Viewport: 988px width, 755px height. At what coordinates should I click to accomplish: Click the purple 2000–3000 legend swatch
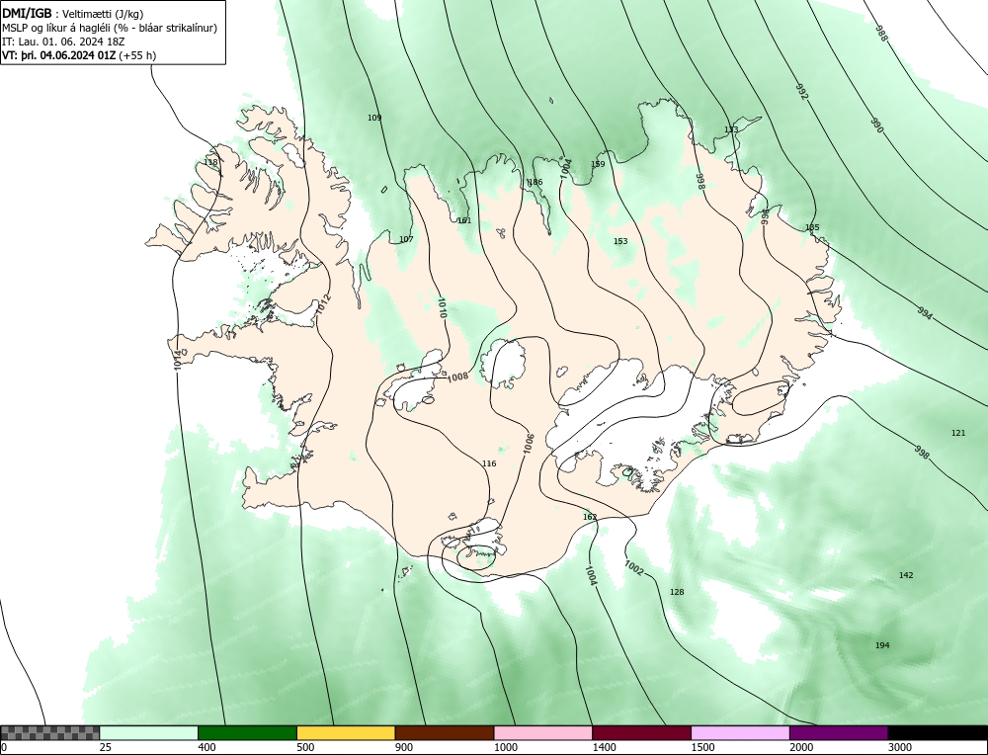pyautogui.click(x=839, y=732)
